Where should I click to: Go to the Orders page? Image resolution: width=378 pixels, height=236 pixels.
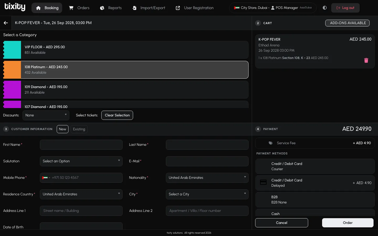tap(79, 8)
